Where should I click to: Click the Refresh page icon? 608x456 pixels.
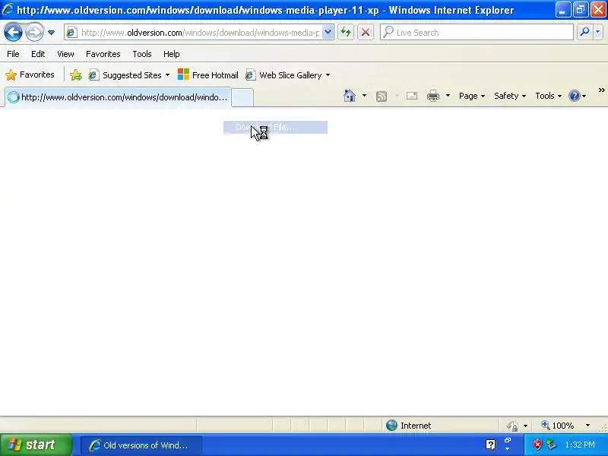click(346, 33)
